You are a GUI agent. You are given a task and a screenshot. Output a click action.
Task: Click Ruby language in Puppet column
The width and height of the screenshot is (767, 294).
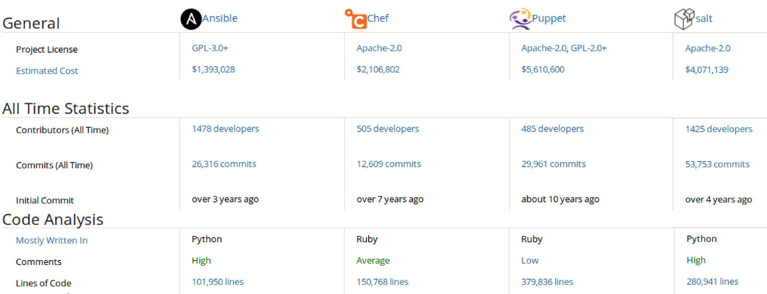(532, 240)
